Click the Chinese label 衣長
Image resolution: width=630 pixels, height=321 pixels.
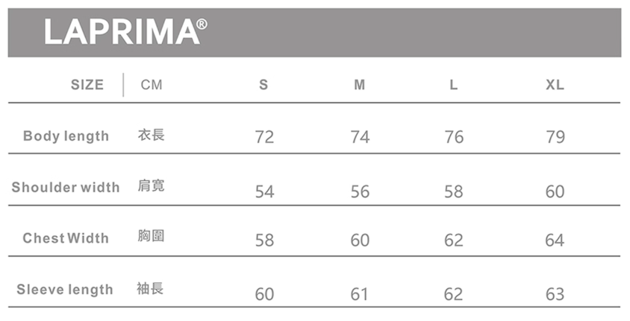[152, 135]
